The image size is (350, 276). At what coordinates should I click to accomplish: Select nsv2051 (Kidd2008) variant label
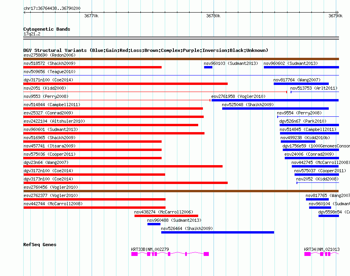[x=45, y=88]
